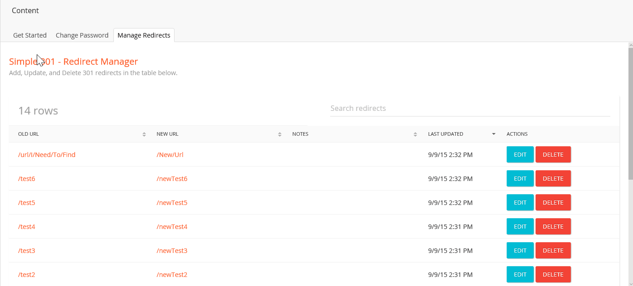Click the /newTest4 link

click(x=172, y=227)
